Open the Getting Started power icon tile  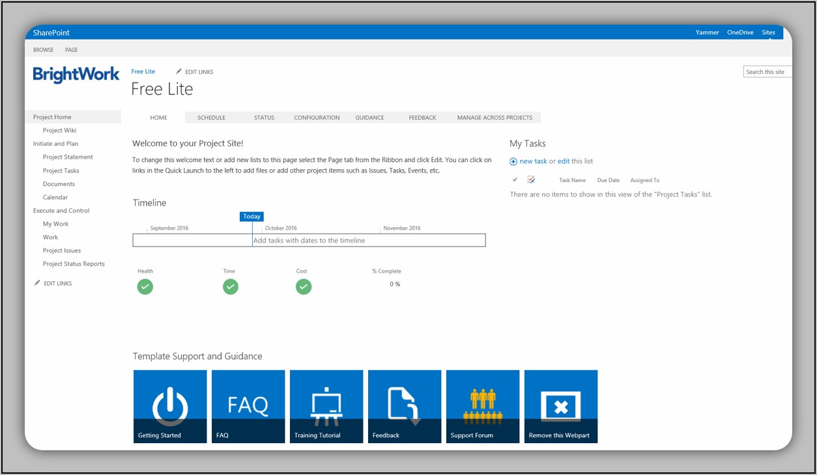(170, 406)
